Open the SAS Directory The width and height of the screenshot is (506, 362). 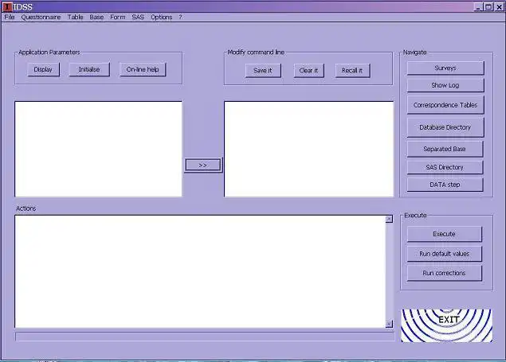point(445,167)
